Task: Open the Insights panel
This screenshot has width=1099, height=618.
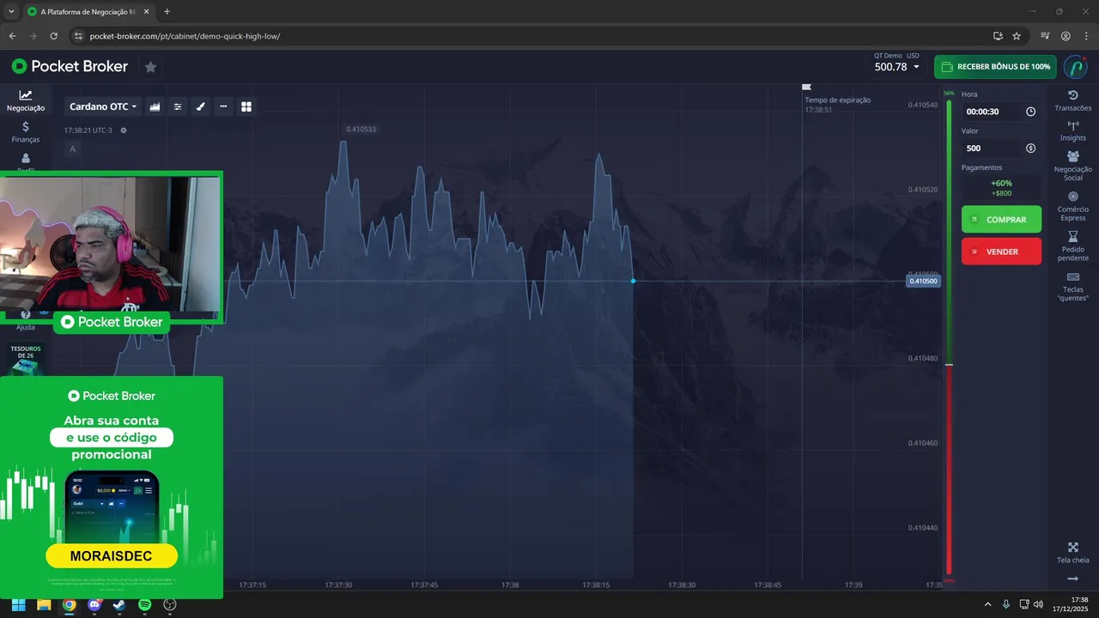Action: pyautogui.click(x=1072, y=130)
